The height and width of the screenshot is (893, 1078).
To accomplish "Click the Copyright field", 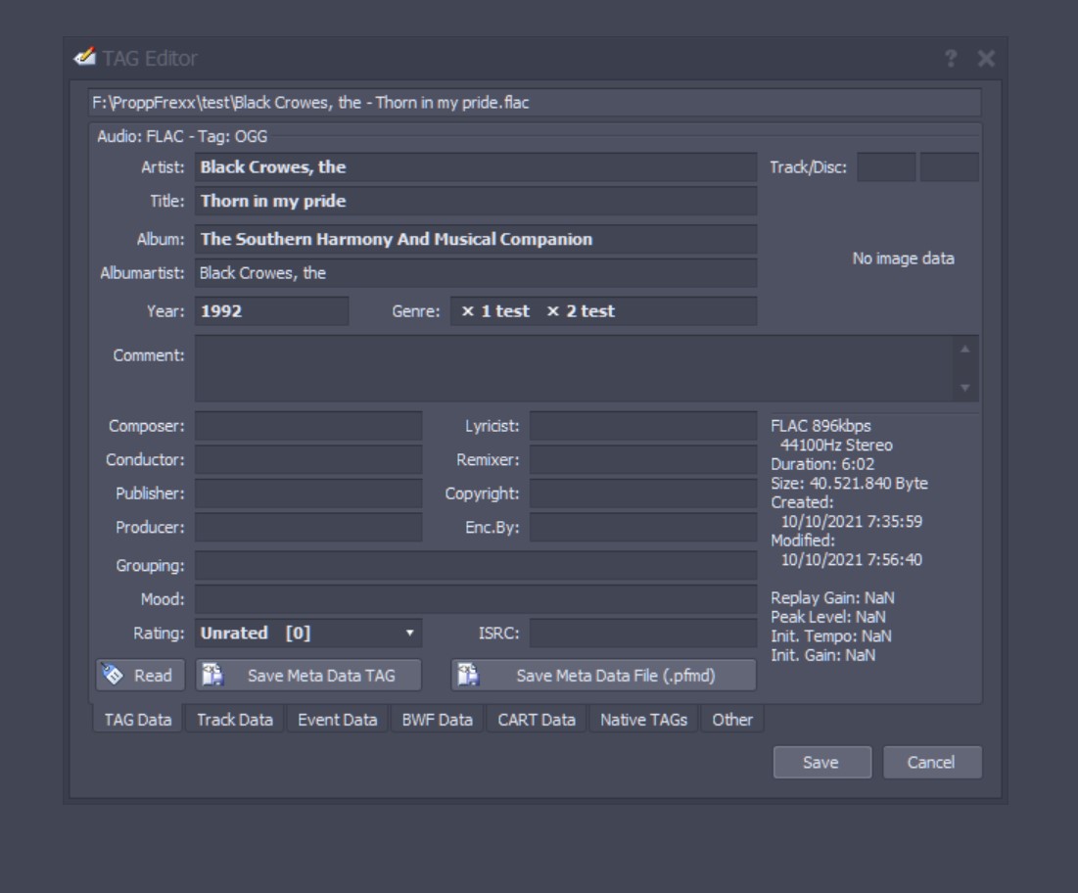I will (x=643, y=493).
